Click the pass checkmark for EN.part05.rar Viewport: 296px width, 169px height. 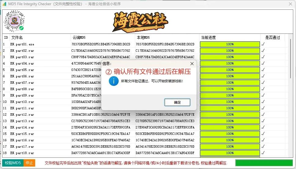(263, 70)
